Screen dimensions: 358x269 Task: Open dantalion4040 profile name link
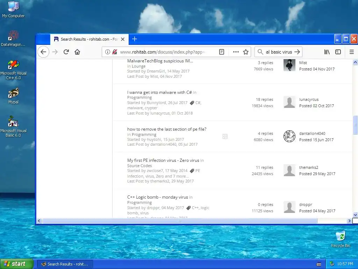pos(312,133)
